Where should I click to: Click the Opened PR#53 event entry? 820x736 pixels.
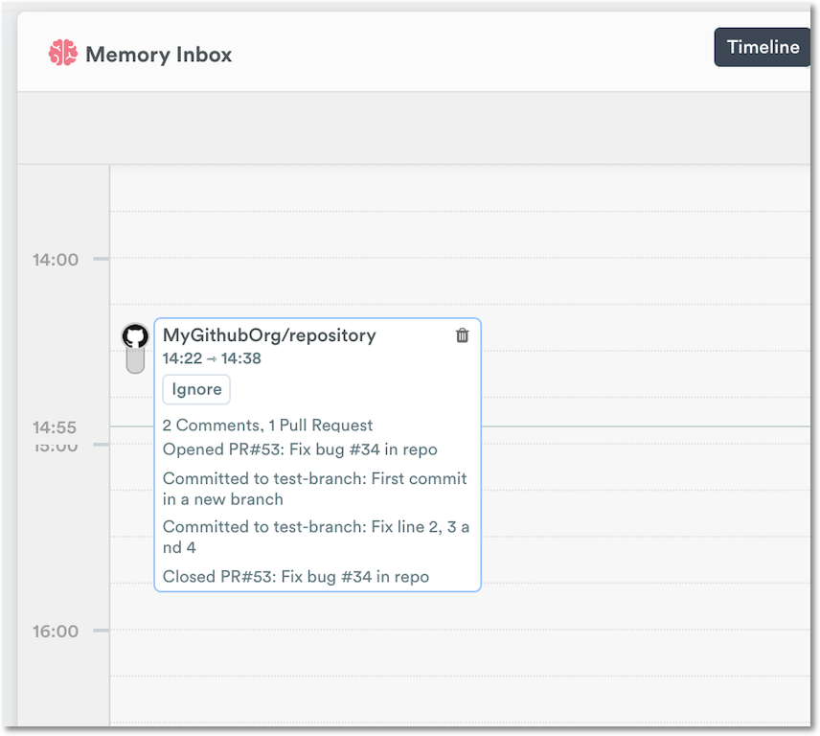(300, 448)
